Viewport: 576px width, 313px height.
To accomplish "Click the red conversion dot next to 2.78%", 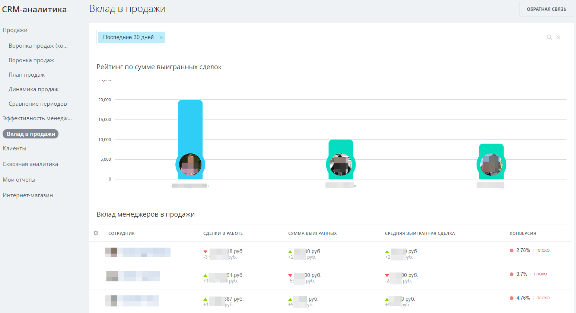I will point(512,250).
